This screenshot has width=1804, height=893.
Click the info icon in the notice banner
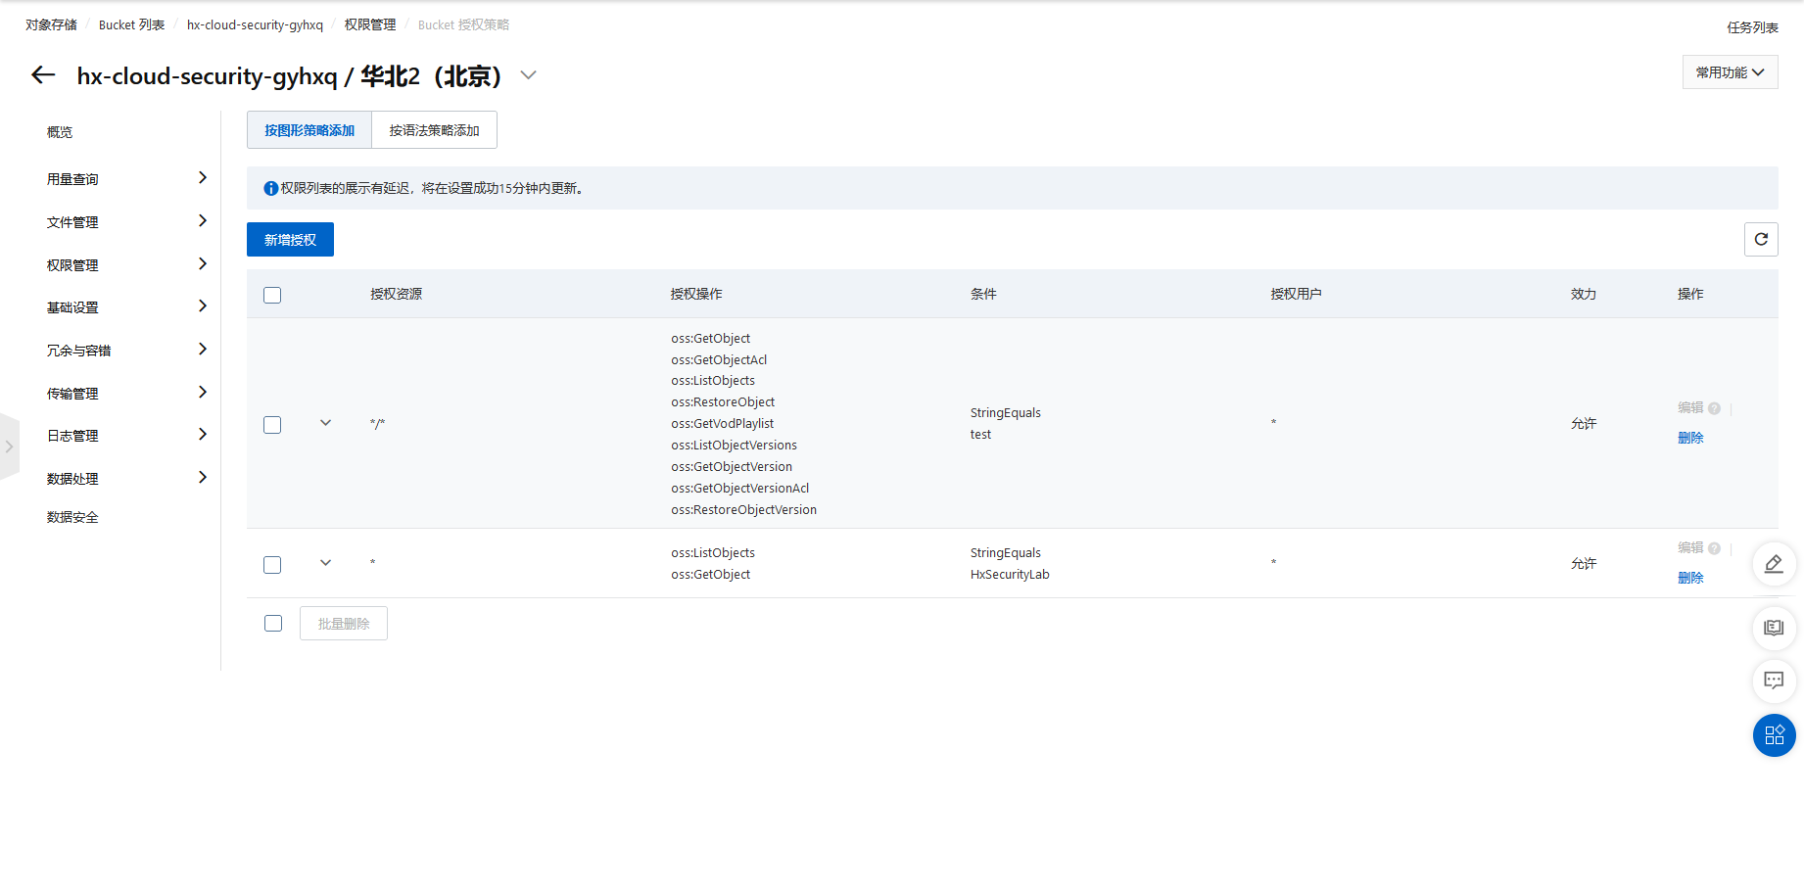point(271,188)
